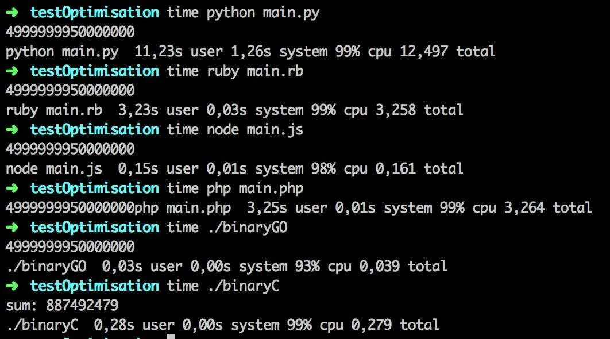The image size is (610, 339).
Task: Click the 'time node main.js' command text
Action: tap(235, 130)
